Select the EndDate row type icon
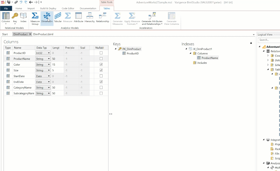280x171 pixels. coord(8,82)
